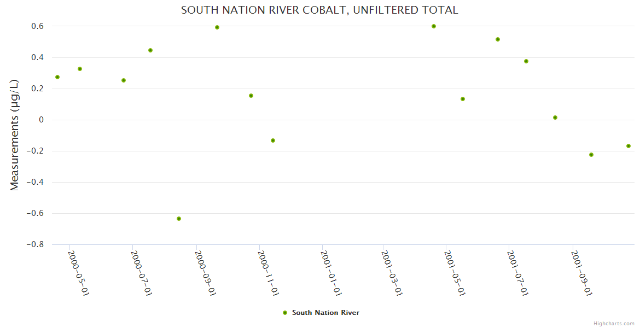Image resolution: width=640 pixels, height=328 pixels.
Task: Click the chart title South Nation River Cobalt
Action: [x=319, y=10]
